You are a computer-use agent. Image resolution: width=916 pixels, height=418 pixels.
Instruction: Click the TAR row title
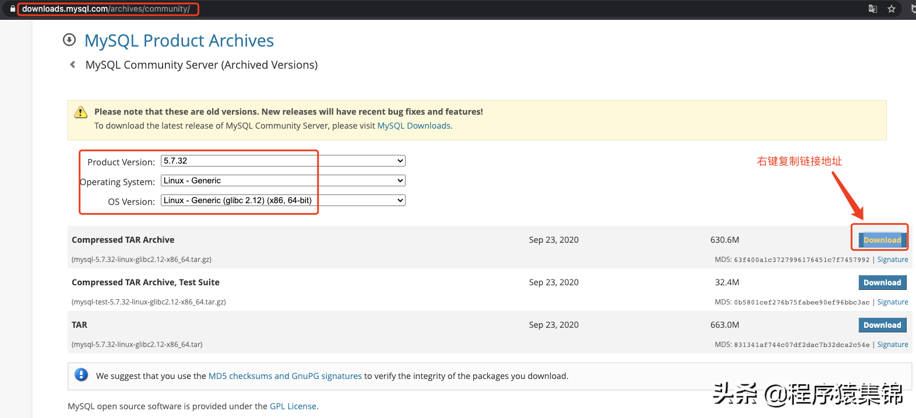(79, 325)
